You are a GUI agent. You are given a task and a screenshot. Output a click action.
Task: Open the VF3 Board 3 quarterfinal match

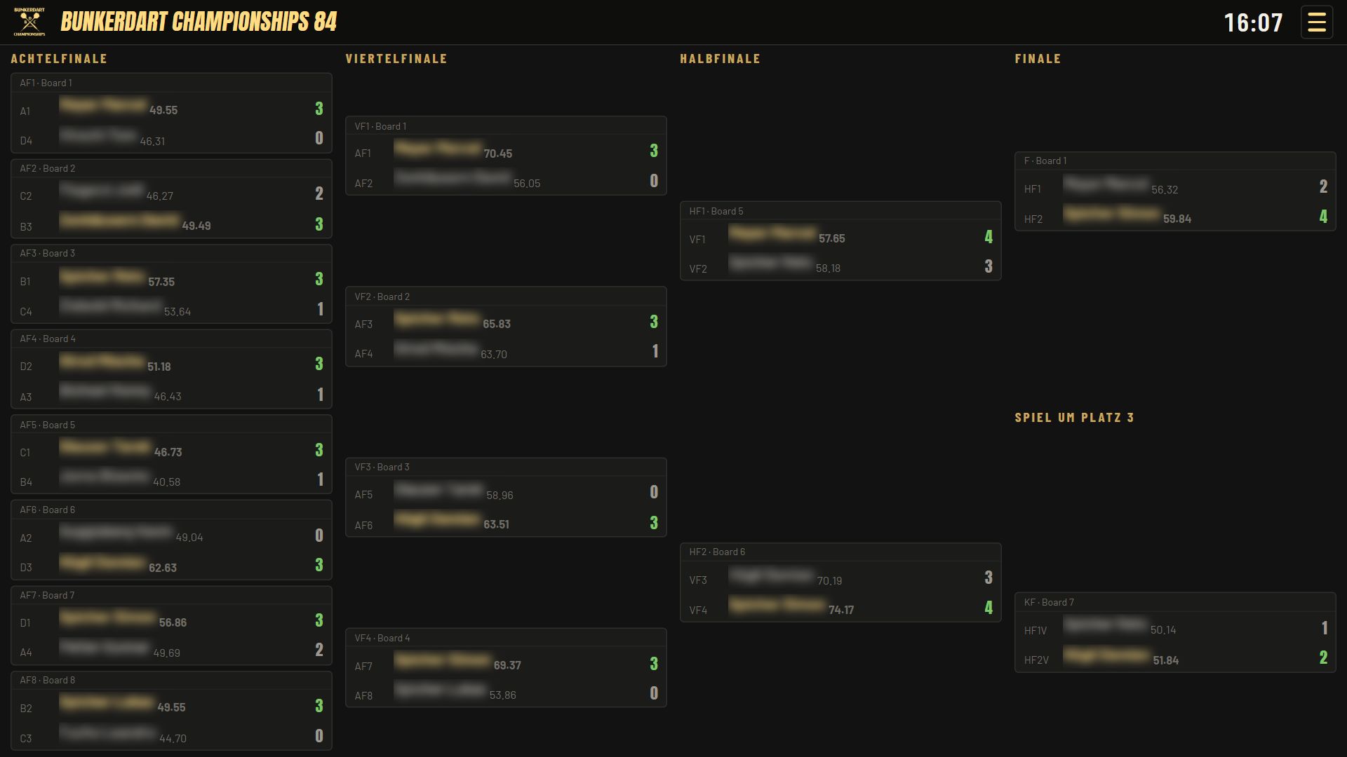(506, 498)
